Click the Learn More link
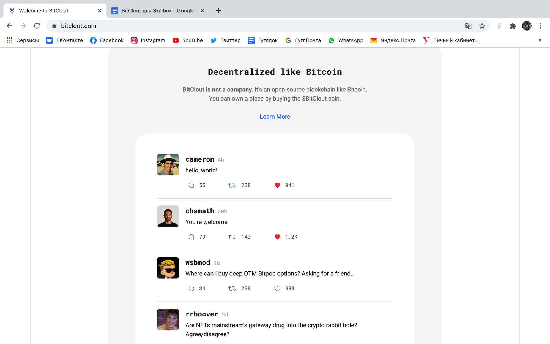 (x=275, y=117)
